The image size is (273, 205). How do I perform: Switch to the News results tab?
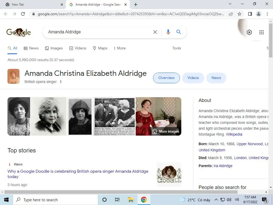point(31,48)
